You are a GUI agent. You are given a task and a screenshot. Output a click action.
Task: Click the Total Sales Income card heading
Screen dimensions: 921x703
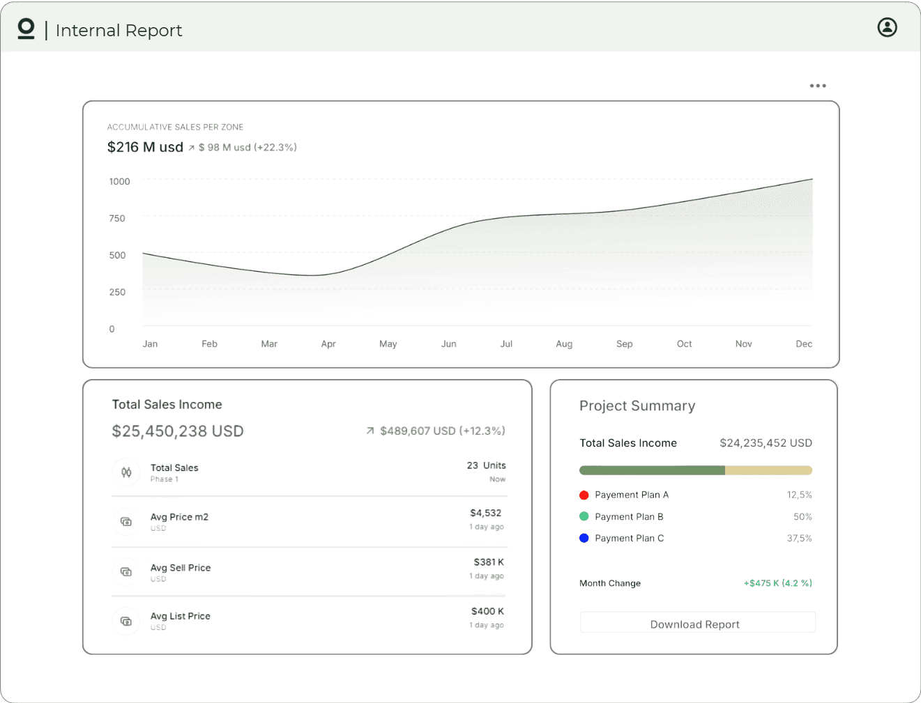click(x=167, y=405)
